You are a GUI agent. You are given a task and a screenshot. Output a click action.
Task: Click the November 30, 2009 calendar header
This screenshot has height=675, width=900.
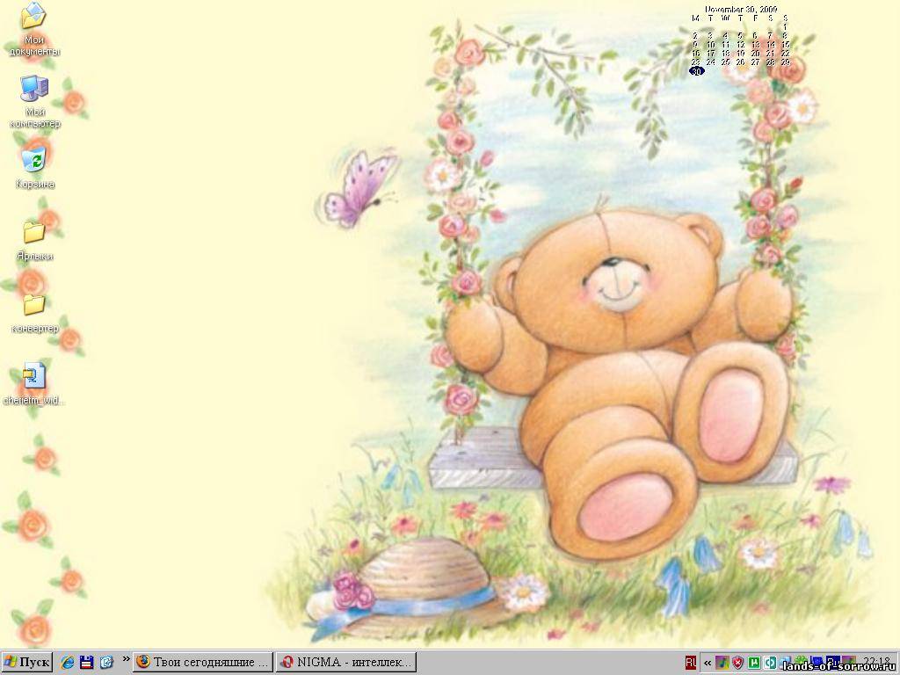[x=741, y=9]
